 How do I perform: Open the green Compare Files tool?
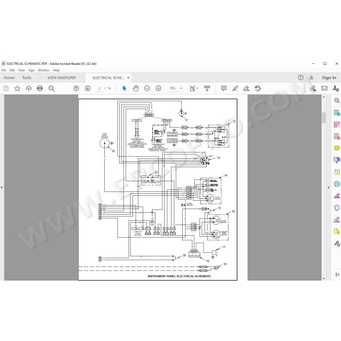[337, 172]
